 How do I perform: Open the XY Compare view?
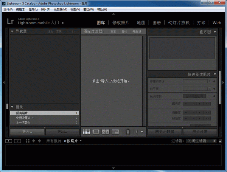coord(105,132)
